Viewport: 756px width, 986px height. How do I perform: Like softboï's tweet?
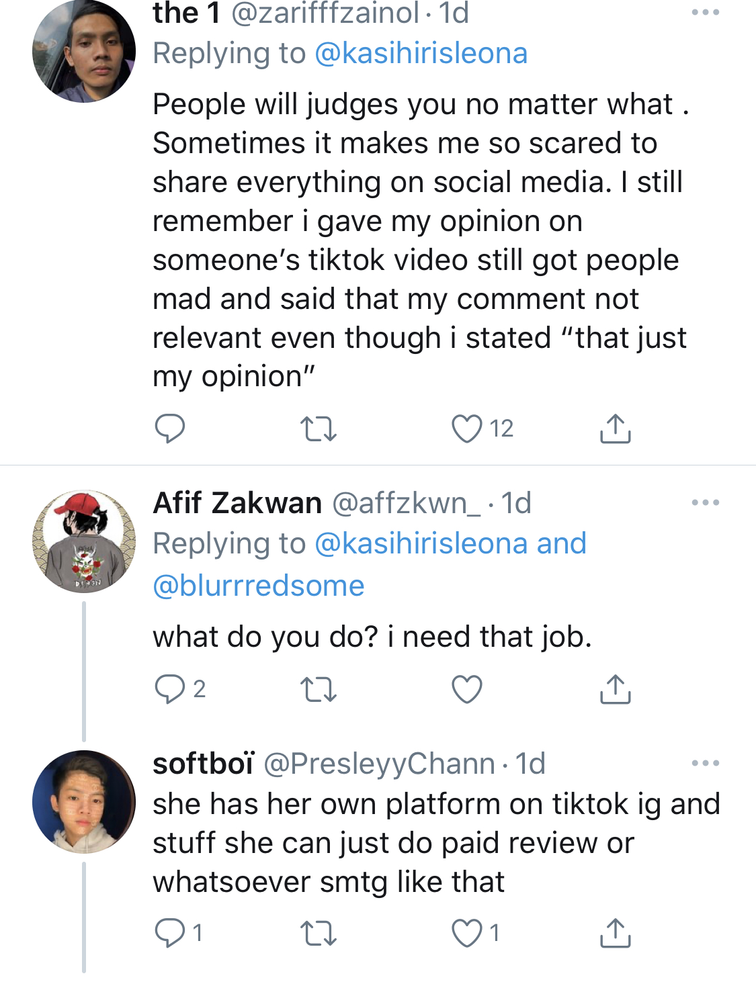(x=467, y=933)
